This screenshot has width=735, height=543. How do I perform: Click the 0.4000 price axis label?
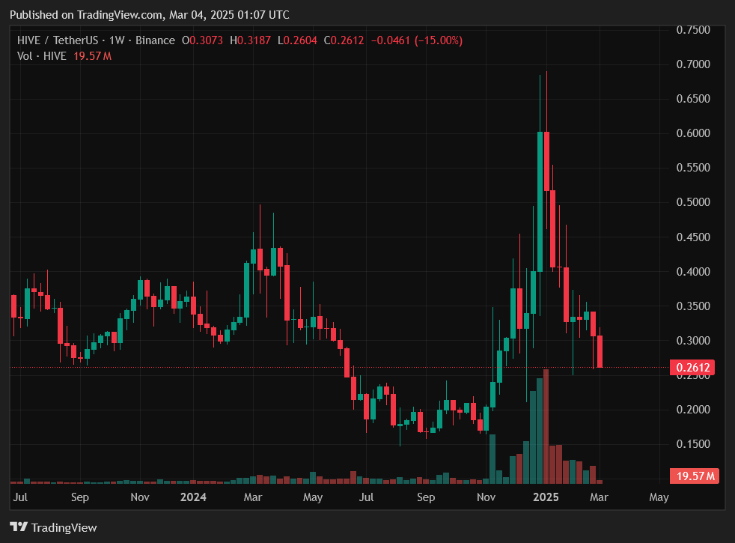click(693, 271)
